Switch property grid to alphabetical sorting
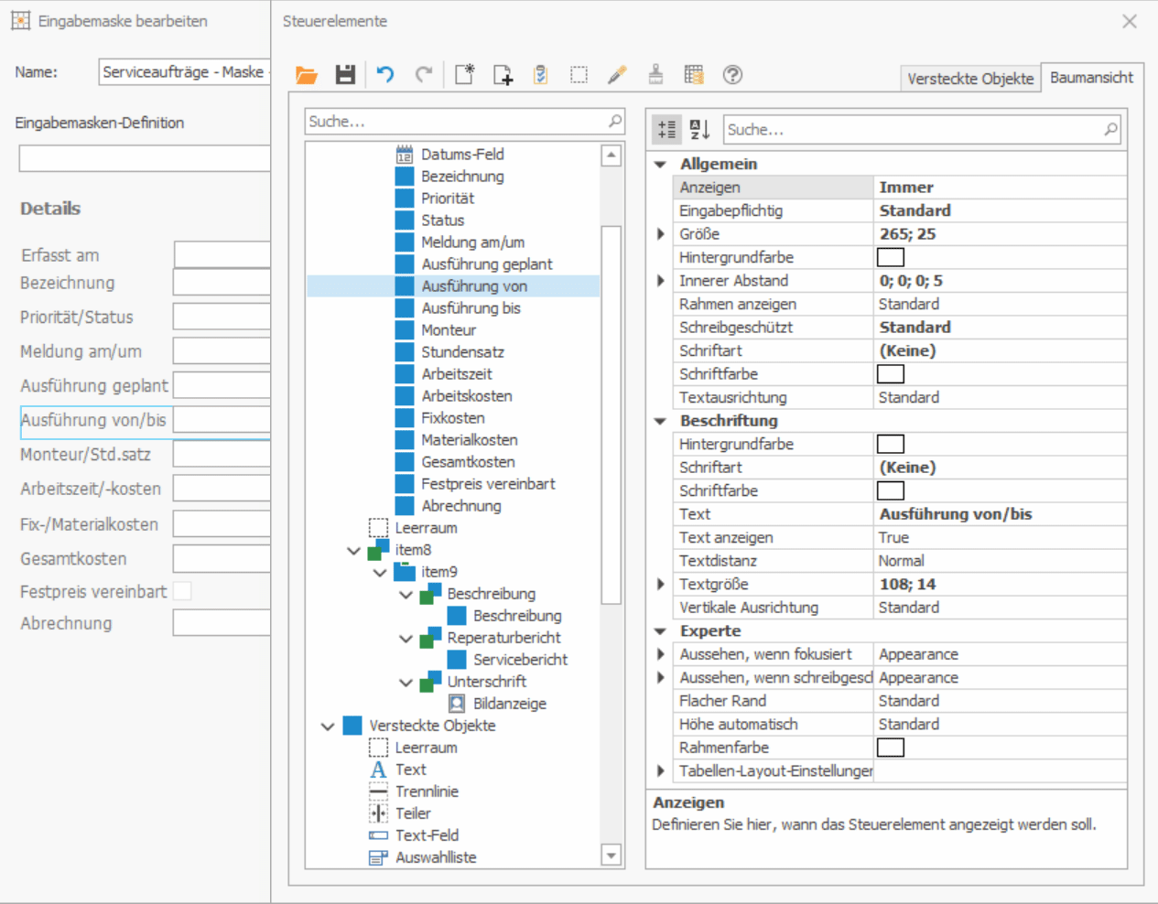This screenshot has height=904, width=1158. click(x=700, y=130)
